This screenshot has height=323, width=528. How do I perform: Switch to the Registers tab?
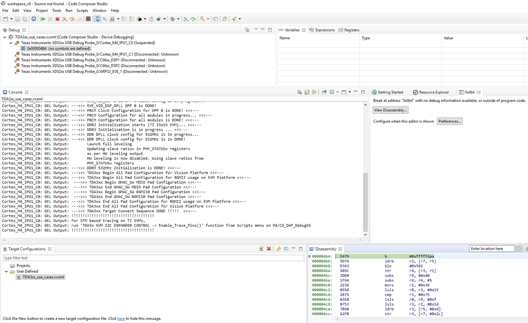tap(349, 30)
